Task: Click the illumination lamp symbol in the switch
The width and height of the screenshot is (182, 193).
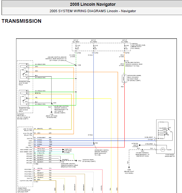Action: 163,150
